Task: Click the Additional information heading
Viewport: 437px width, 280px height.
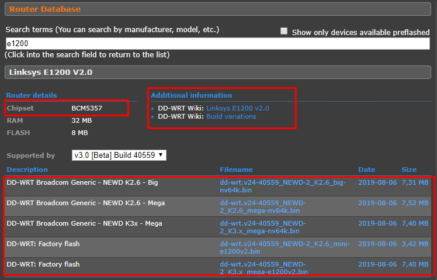Action: (x=192, y=95)
